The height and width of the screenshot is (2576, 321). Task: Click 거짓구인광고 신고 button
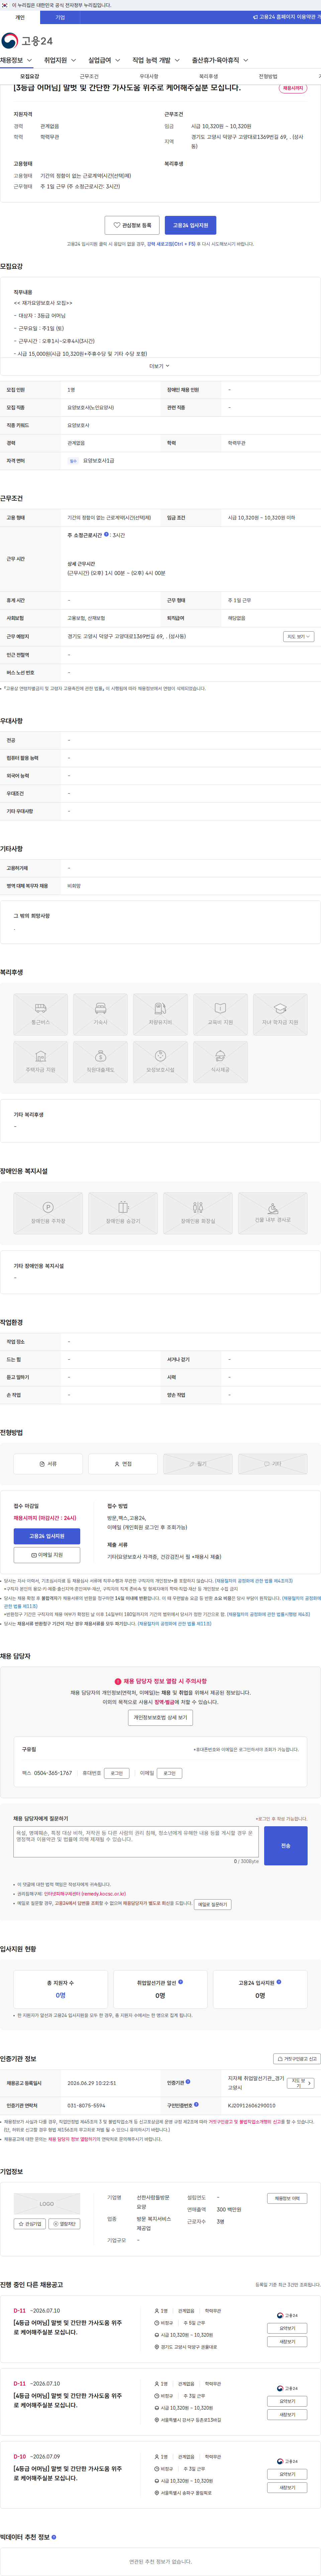[x=297, y=2059]
